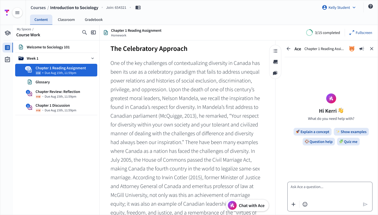
Task: Switch to the Classroom tab
Action: (66, 20)
